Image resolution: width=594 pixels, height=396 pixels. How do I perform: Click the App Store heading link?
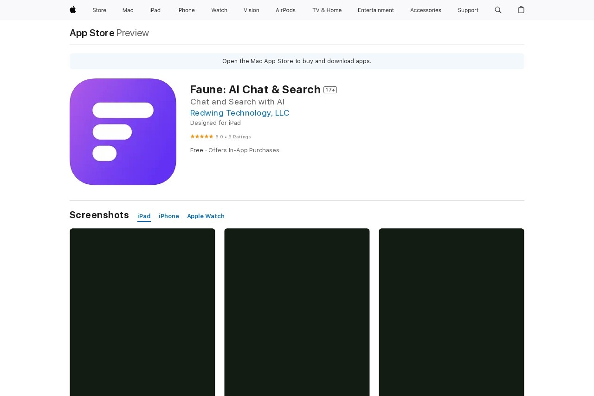tap(92, 33)
